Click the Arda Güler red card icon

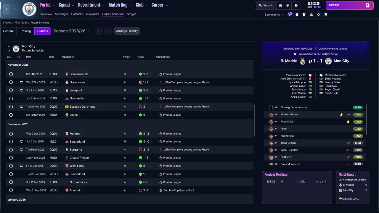point(310,79)
